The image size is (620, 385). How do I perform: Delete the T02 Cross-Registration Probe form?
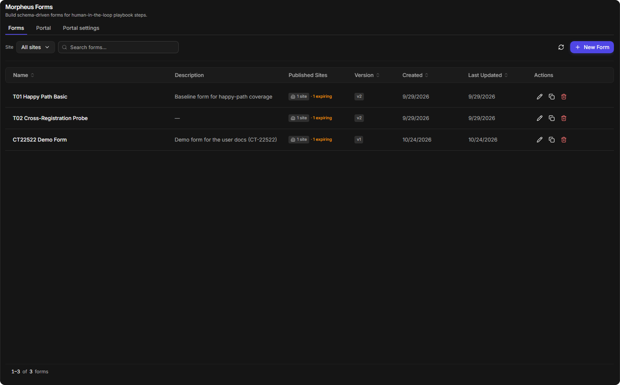pyautogui.click(x=564, y=118)
